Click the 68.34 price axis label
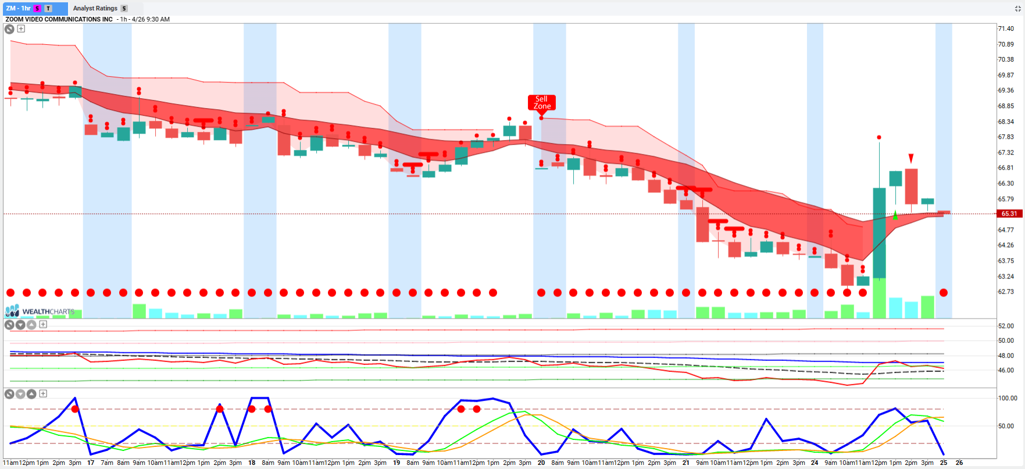The height and width of the screenshot is (469, 1025). [1006, 122]
